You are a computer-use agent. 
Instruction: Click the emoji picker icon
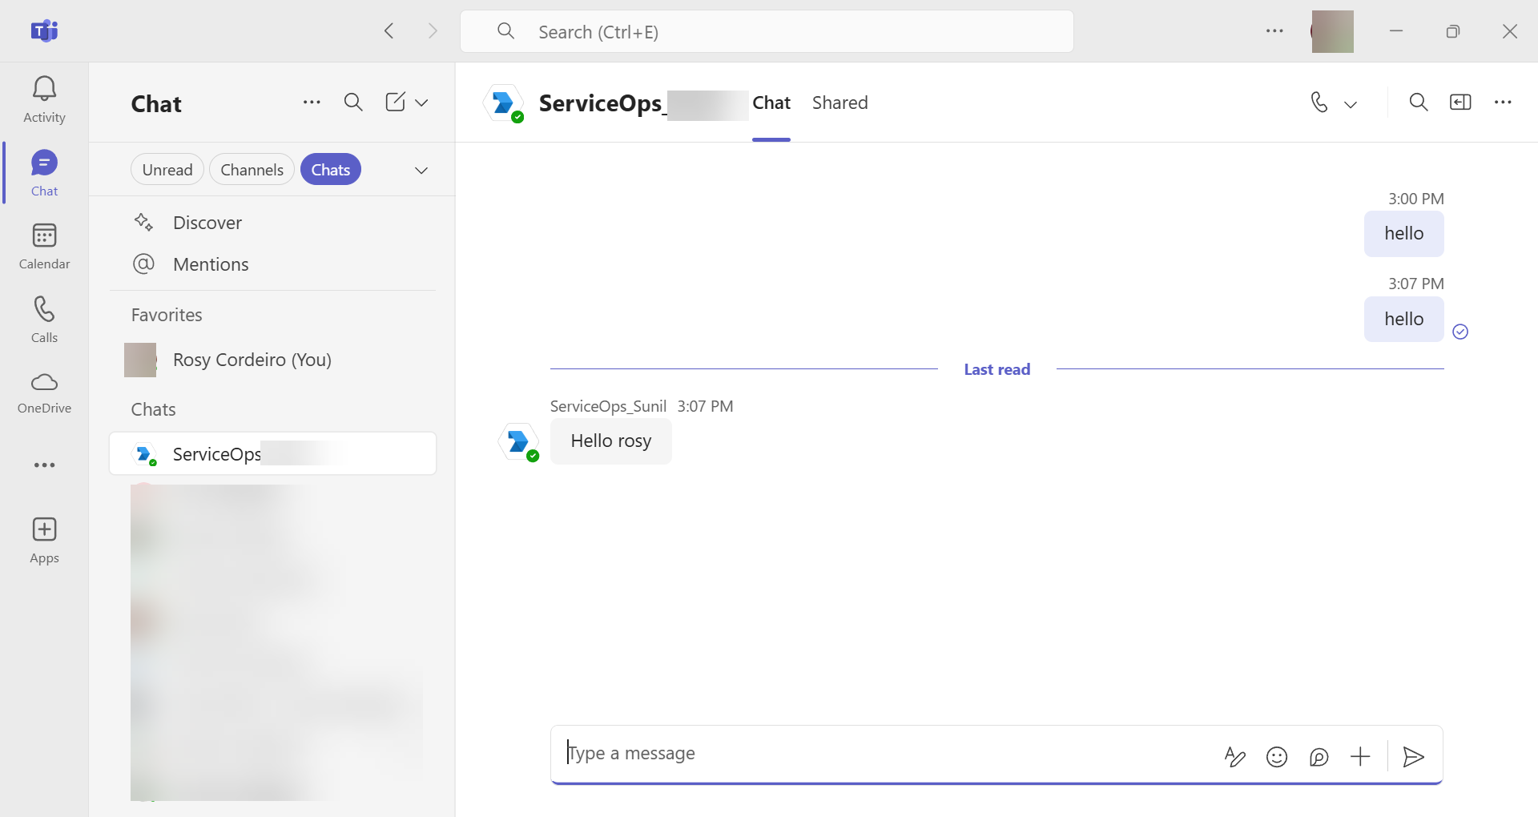click(1276, 757)
